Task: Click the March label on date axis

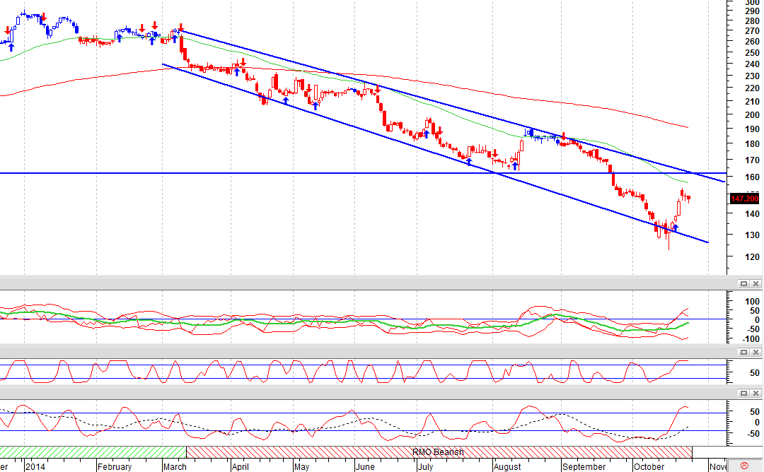Action: [x=175, y=466]
